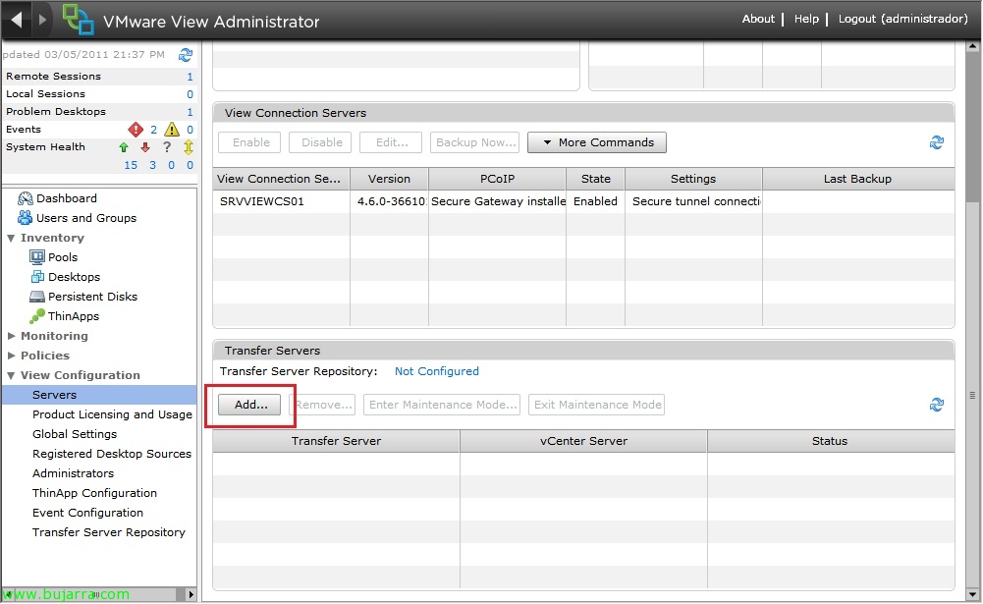The width and height of the screenshot is (983, 604).
Task: Click the main vertical scrollbar up arrow
Action: click(x=972, y=46)
